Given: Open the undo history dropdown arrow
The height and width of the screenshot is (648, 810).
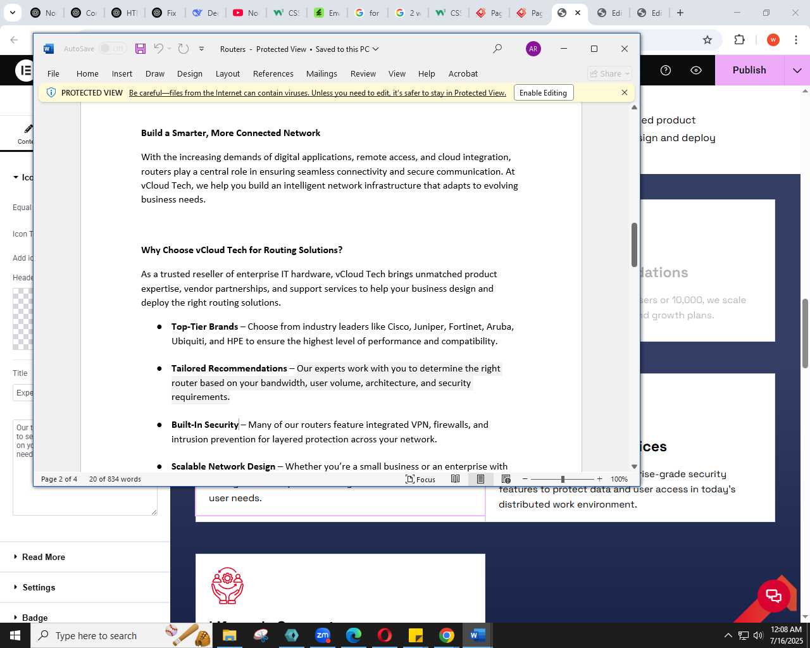Looking at the screenshot, I should (170, 49).
